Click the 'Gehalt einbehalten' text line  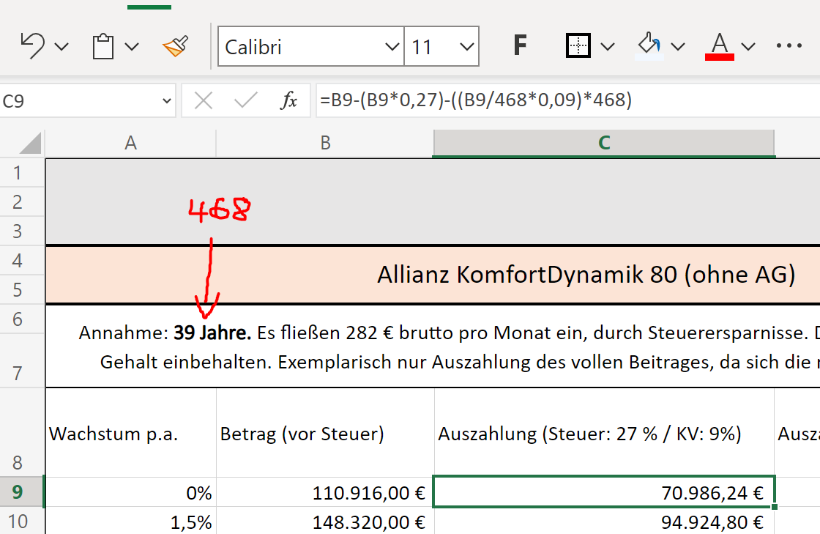coord(186,362)
